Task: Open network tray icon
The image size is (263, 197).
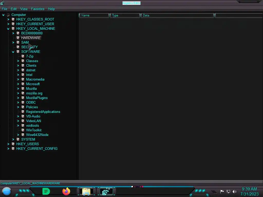Action: (x=228, y=191)
